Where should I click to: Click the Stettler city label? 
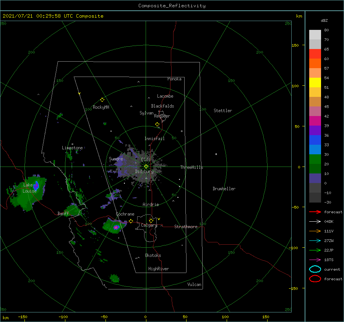(223, 111)
